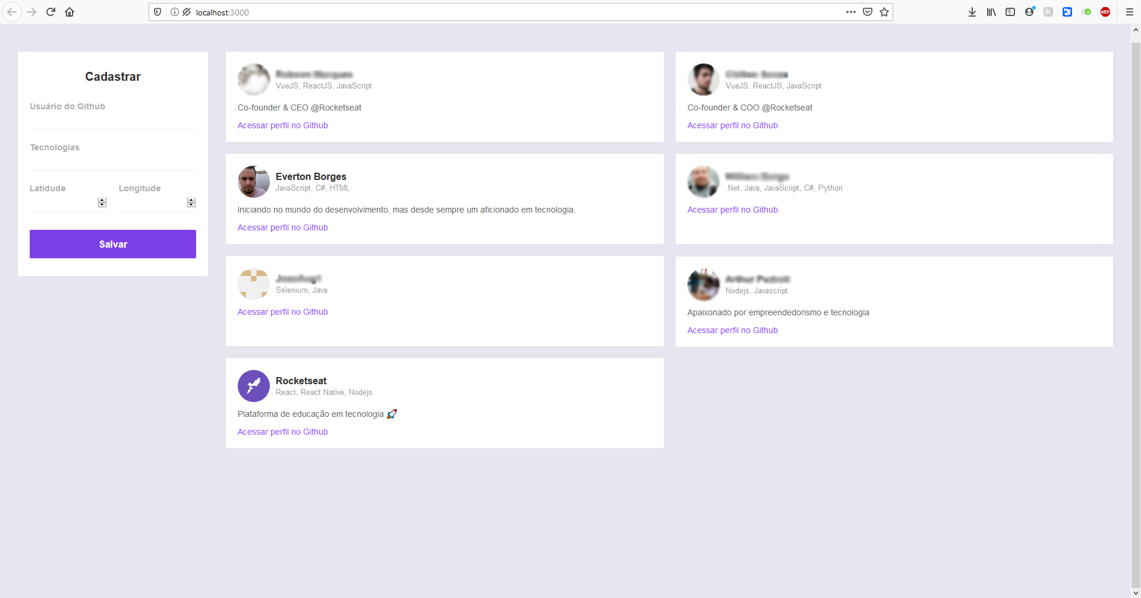Open the downloads panel
This screenshot has height=598, width=1141.
click(x=972, y=12)
